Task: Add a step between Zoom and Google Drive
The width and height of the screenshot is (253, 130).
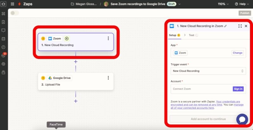Action: pyautogui.click(x=76, y=62)
